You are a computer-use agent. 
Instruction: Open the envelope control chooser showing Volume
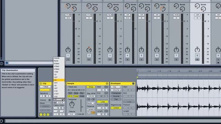[x=116, y=90]
